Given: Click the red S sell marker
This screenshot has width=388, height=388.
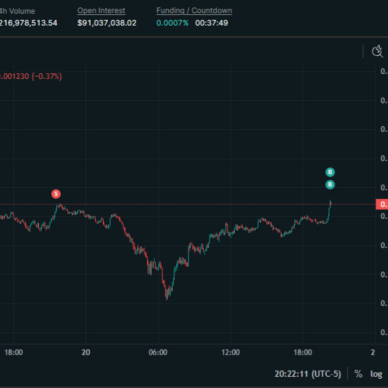Looking at the screenshot, I should 56,194.
